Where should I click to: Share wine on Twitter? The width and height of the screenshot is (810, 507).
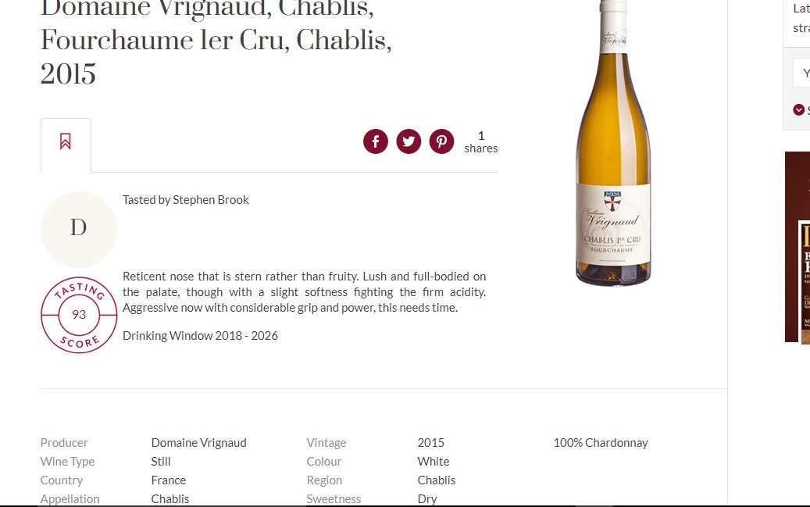409,141
